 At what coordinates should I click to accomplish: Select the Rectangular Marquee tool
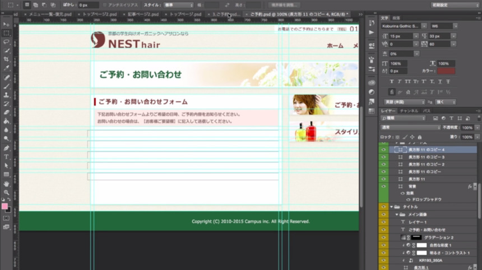(x=6, y=33)
